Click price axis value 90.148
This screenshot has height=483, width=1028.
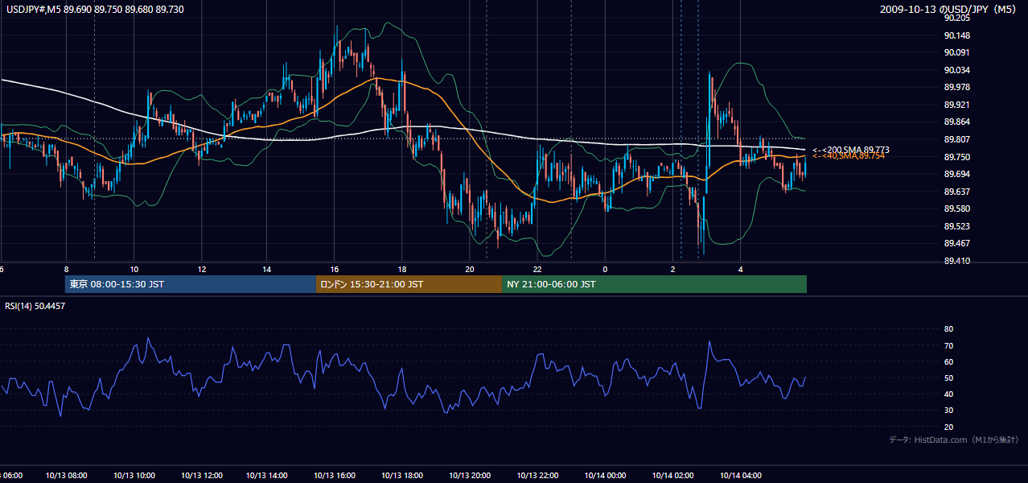pyautogui.click(x=956, y=35)
